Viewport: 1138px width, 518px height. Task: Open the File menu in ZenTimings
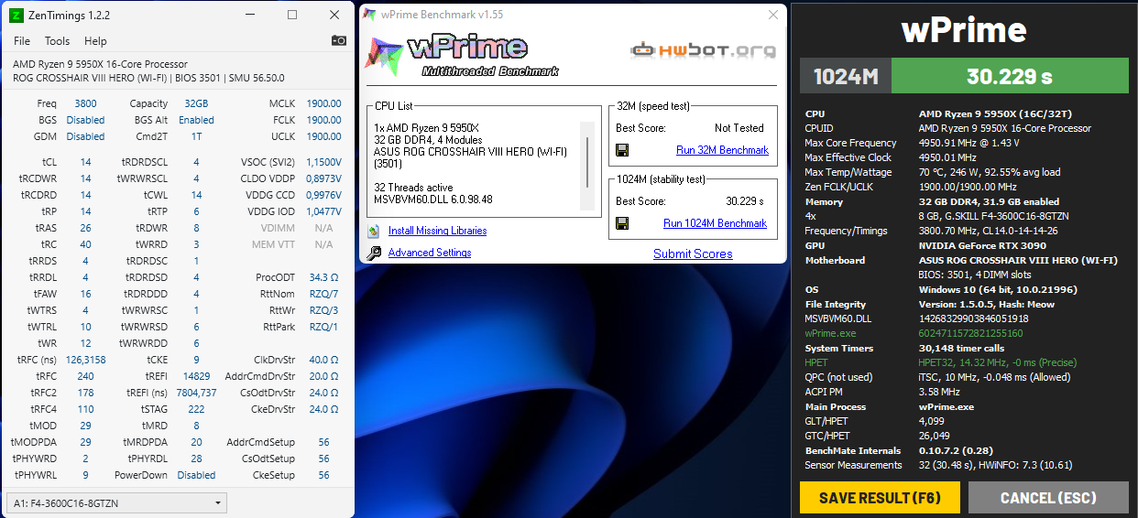[x=22, y=41]
